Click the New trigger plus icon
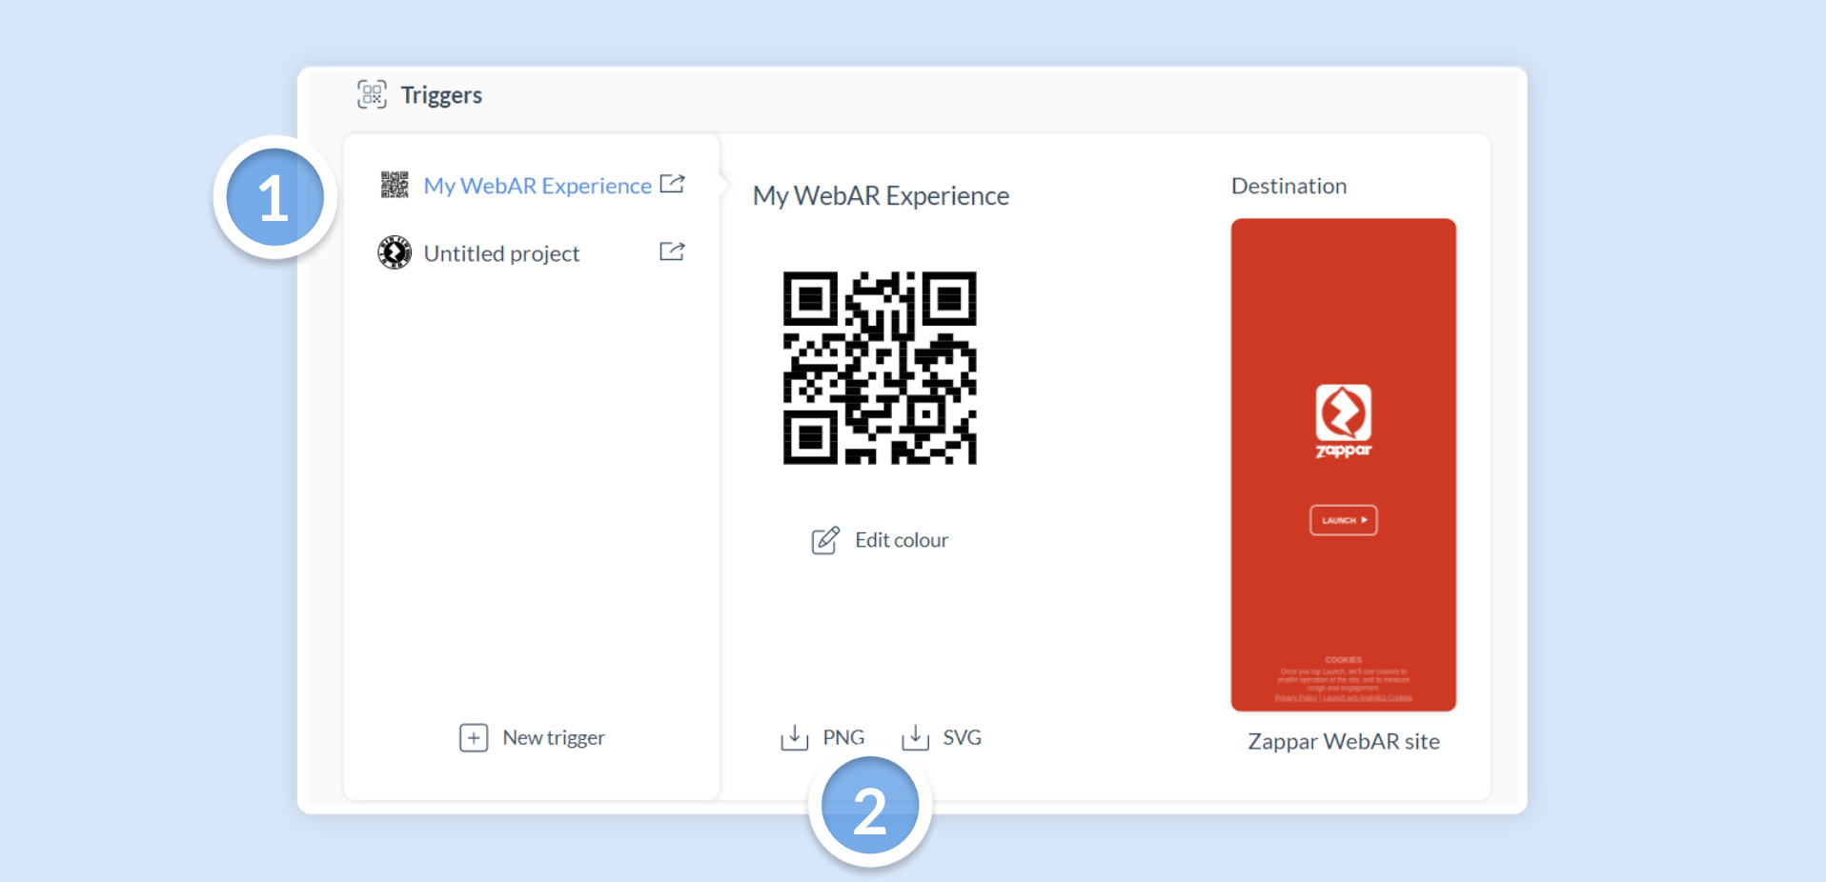Viewport: 1826px width, 882px height. [x=474, y=738]
